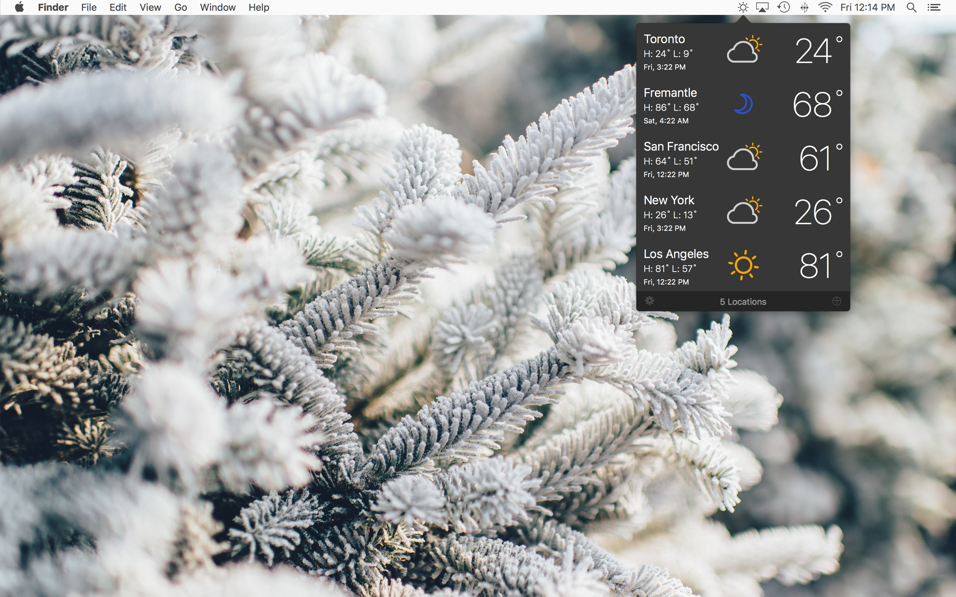Click the 68° temperature for Fremantle
Viewport: 956px width, 597px height.
(x=815, y=104)
